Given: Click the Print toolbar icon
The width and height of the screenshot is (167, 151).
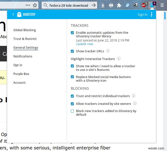Looking at the screenshot, I should pyautogui.click(x=111, y=5).
